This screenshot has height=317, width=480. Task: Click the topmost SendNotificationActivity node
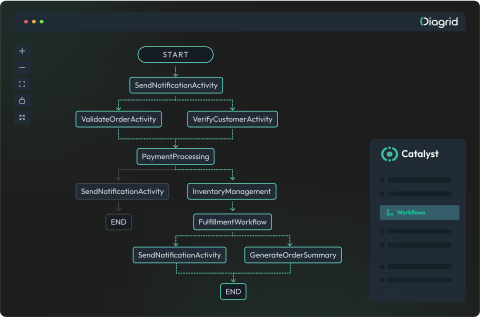(x=175, y=85)
